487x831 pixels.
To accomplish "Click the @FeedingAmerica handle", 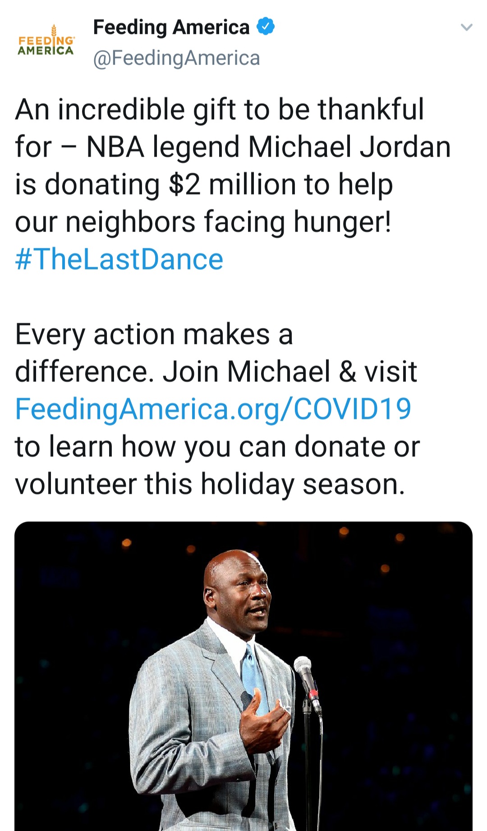I will coord(176,57).
